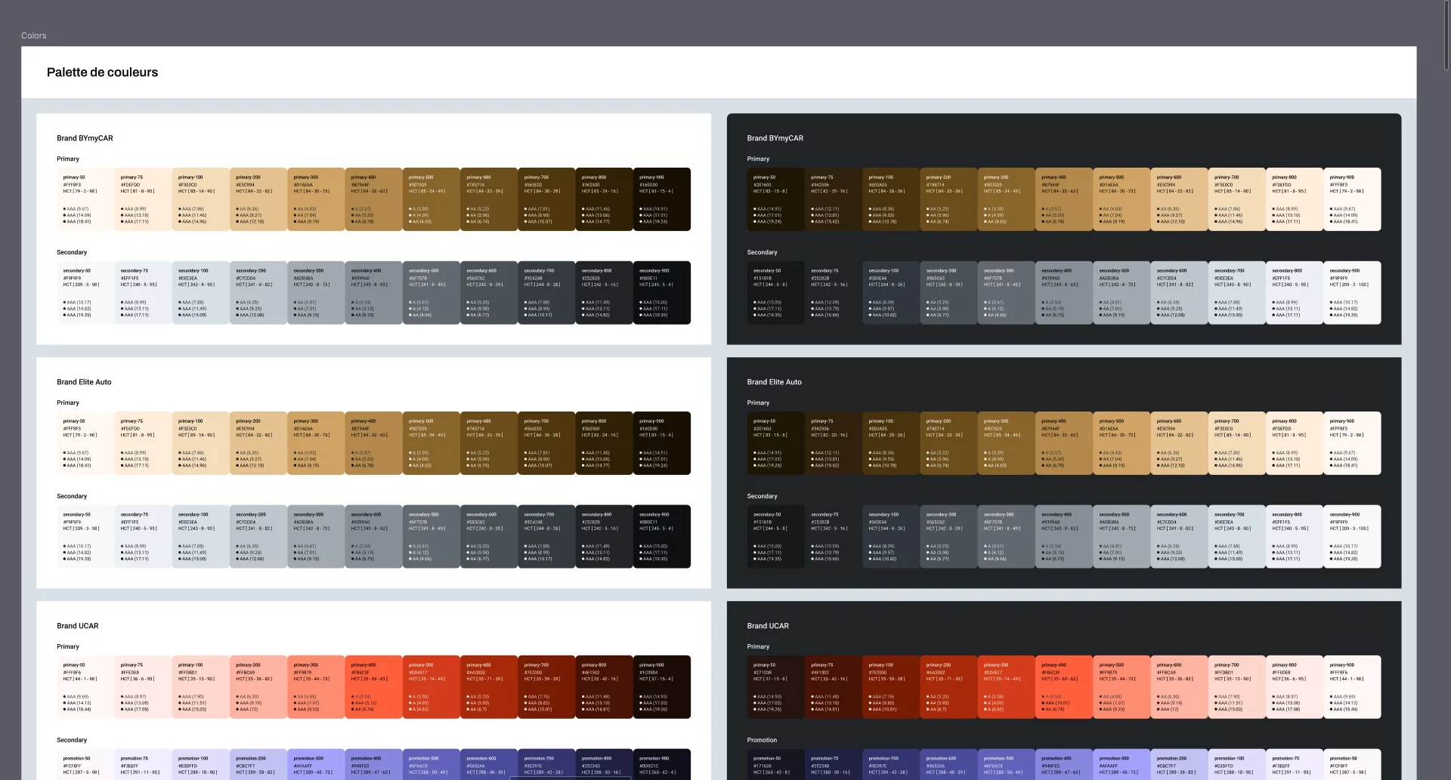Viewport: 1451px width, 780px height.
Task: Select Promotion label in dark Brand UCAR panel
Action: coord(762,740)
